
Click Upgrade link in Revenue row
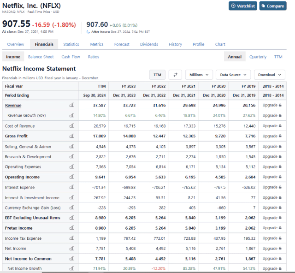(x=272, y=105)
